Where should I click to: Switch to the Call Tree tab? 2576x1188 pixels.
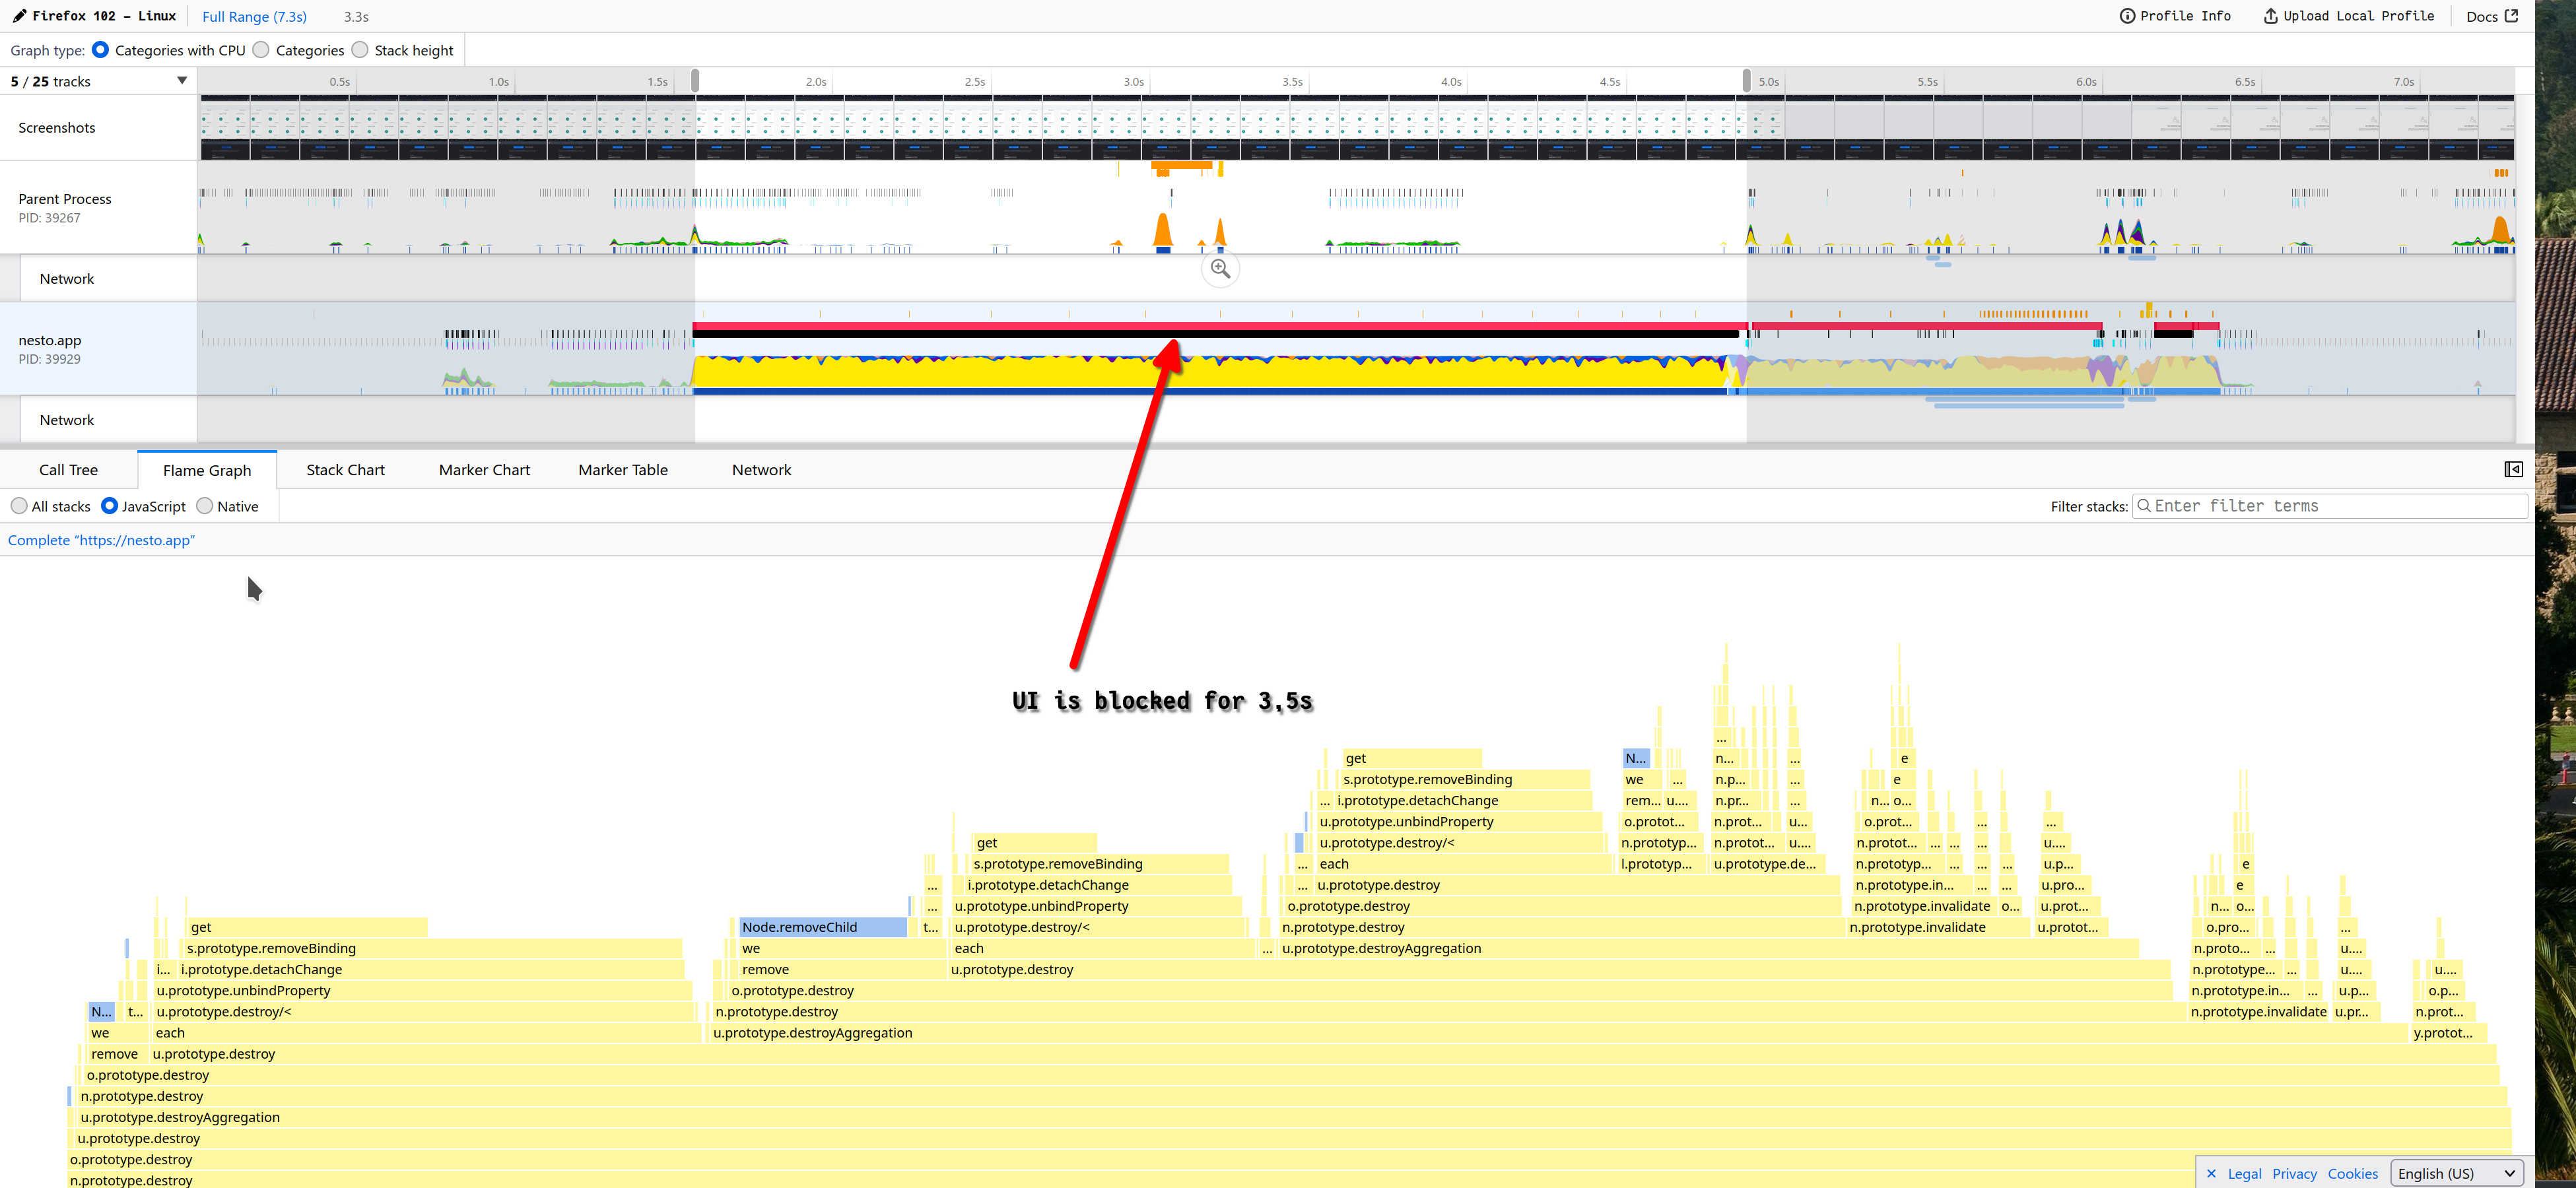point(68,470)
